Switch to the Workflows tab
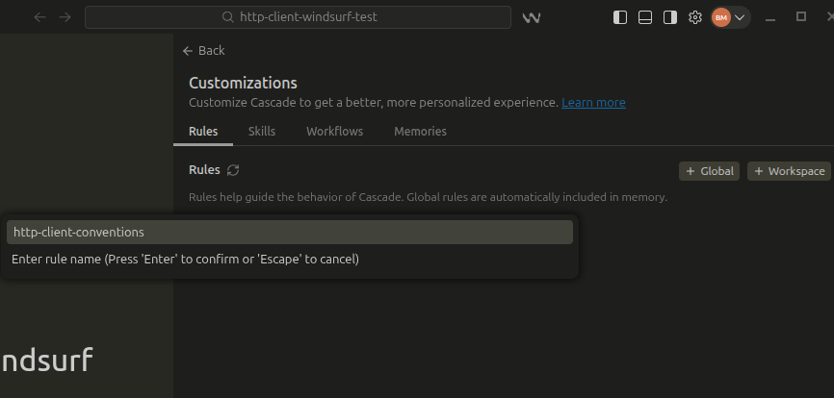 coord(334,131)
